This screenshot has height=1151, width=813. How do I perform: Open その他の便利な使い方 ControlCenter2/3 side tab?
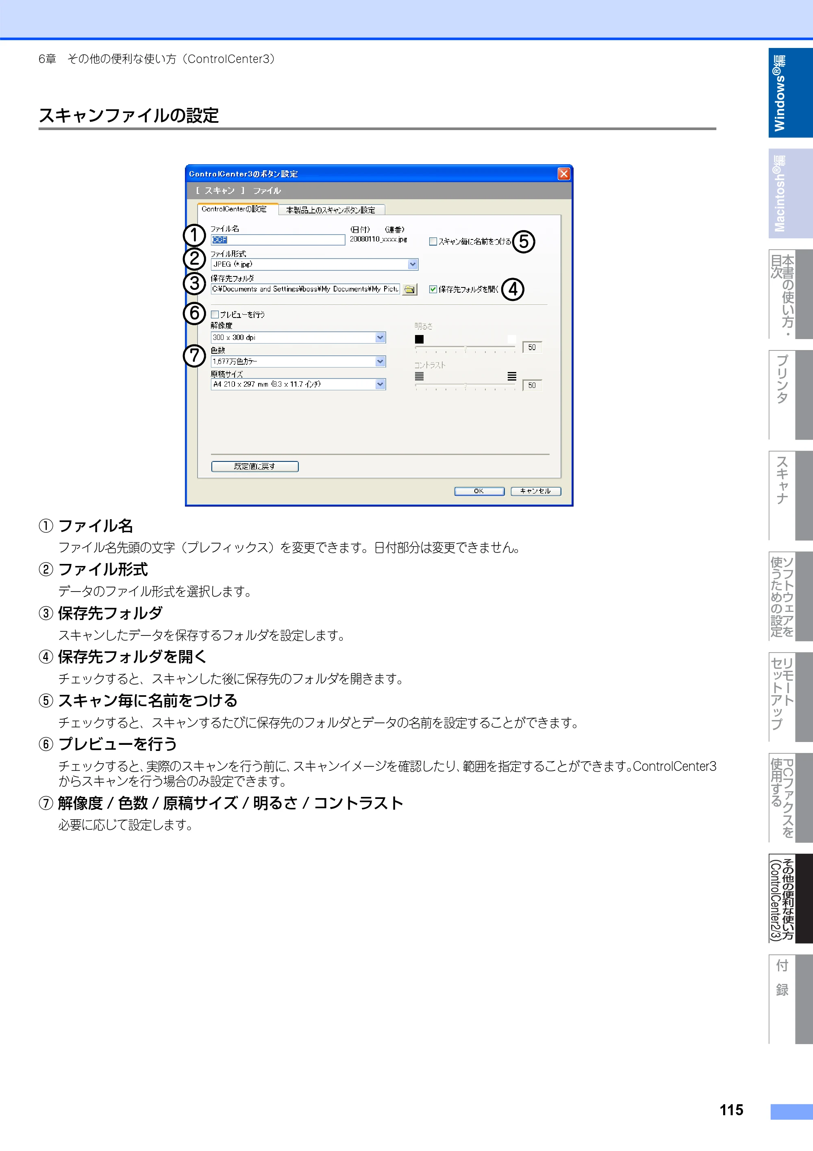(x=791, y=899)
